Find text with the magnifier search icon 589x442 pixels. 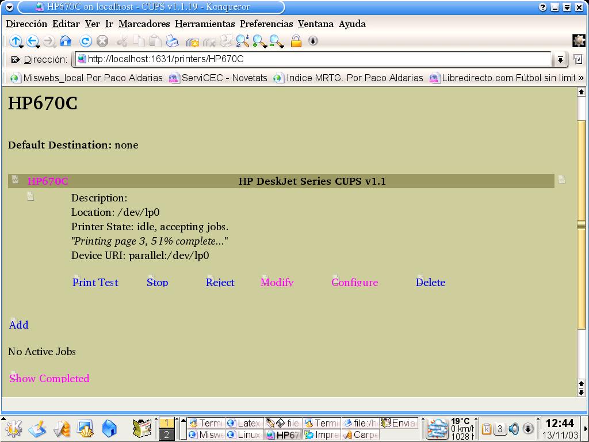click(243, 41)
